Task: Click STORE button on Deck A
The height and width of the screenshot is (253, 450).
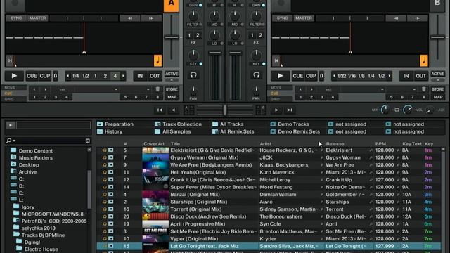Action: (172, 89)
